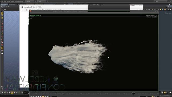The width and height of the screenshot is (172, 97).
Task: Go back in the browser
Action: [21, 10]
